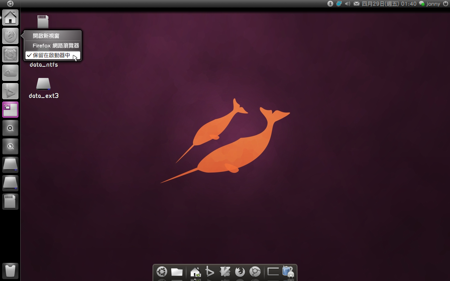This screenshot has width=450, height=281.
Task: Launch the triangle-logo app from bottom dock
Action: (x=210, y=272)
